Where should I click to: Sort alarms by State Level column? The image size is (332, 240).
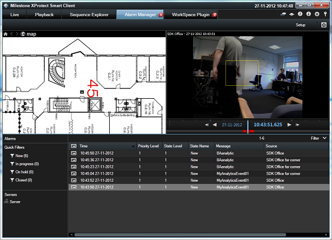coord(176,146)
